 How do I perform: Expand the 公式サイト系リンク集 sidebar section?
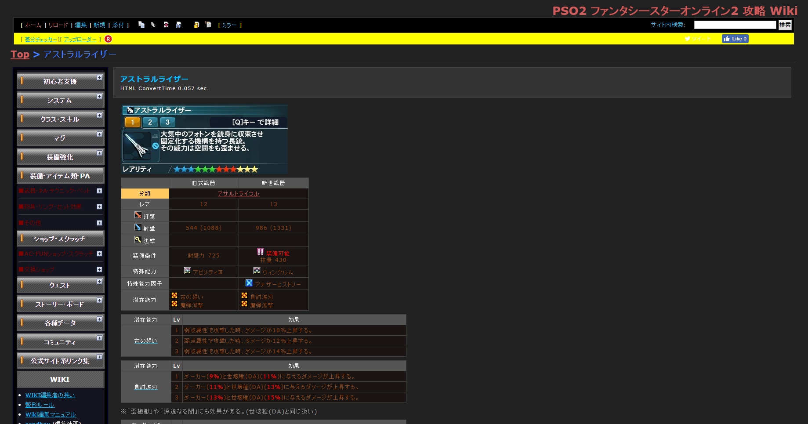pyautogui.click(x=99, y=357)
